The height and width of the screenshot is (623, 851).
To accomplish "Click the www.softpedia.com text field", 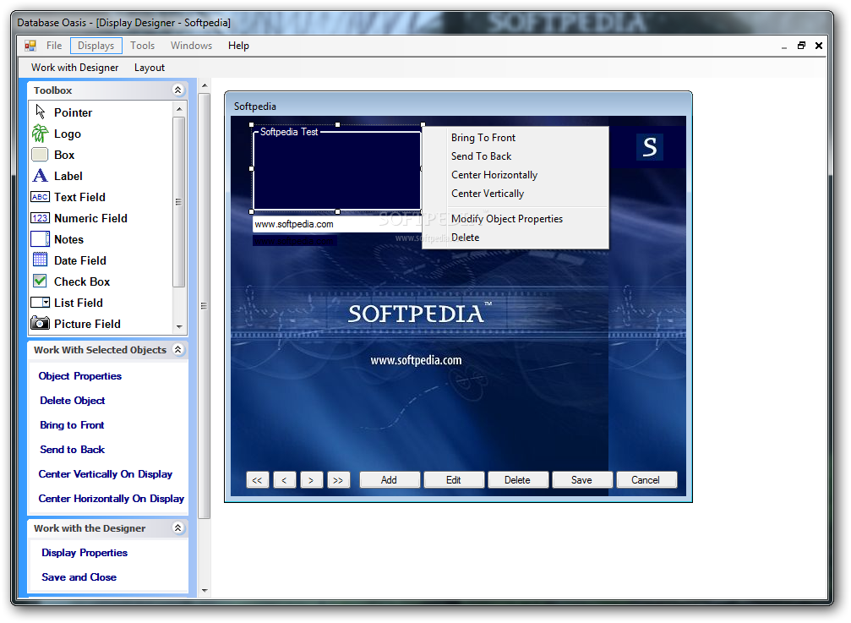I will click(337, 224).
